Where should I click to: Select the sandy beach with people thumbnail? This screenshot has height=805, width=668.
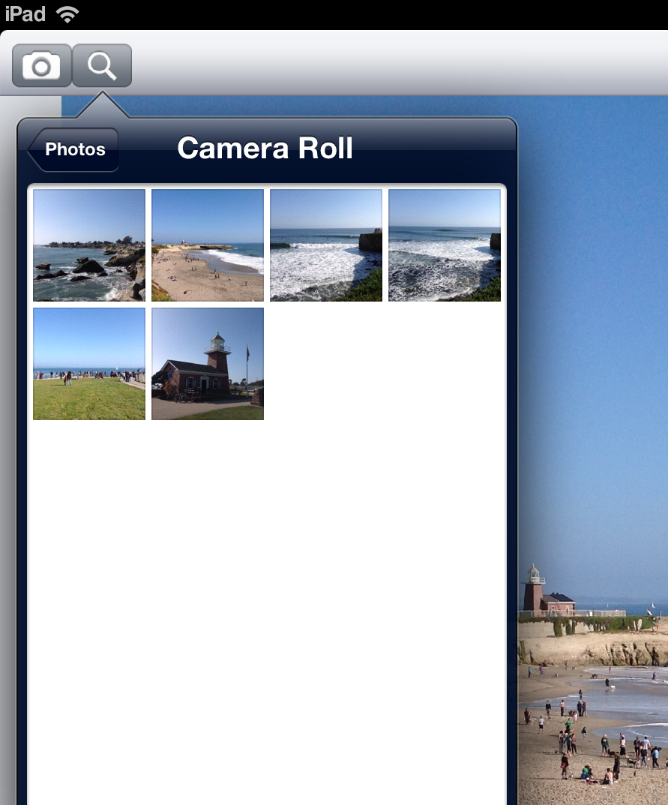click(208, 245)
